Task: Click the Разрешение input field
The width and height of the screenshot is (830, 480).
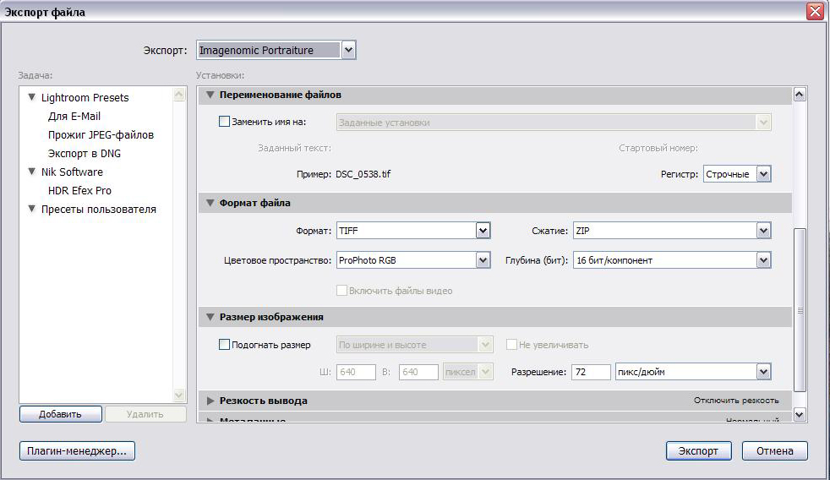Action: (590, 372)
